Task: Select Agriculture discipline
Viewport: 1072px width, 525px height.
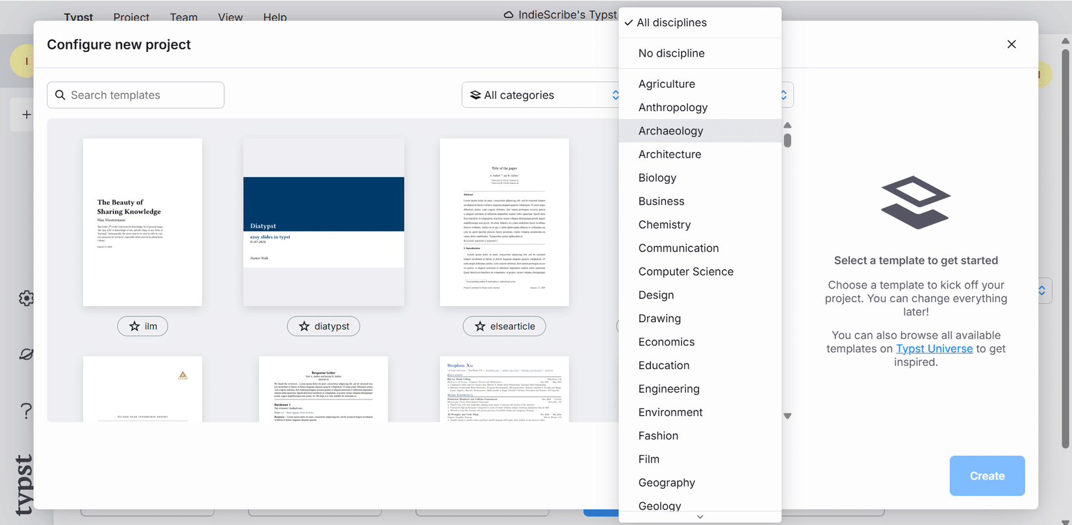Action: point(700,84)
